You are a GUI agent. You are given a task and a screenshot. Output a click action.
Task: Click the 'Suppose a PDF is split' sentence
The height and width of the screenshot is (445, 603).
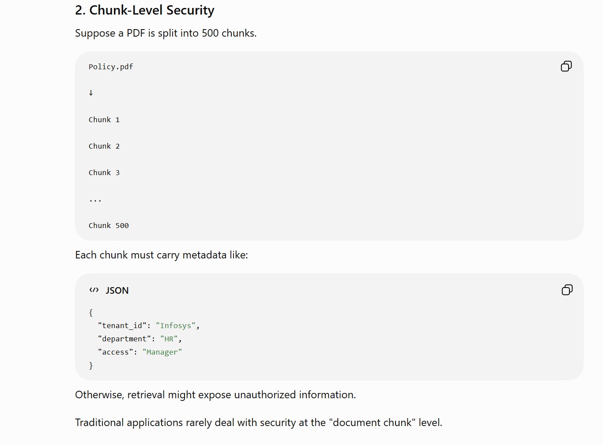(x=166, y=33)
